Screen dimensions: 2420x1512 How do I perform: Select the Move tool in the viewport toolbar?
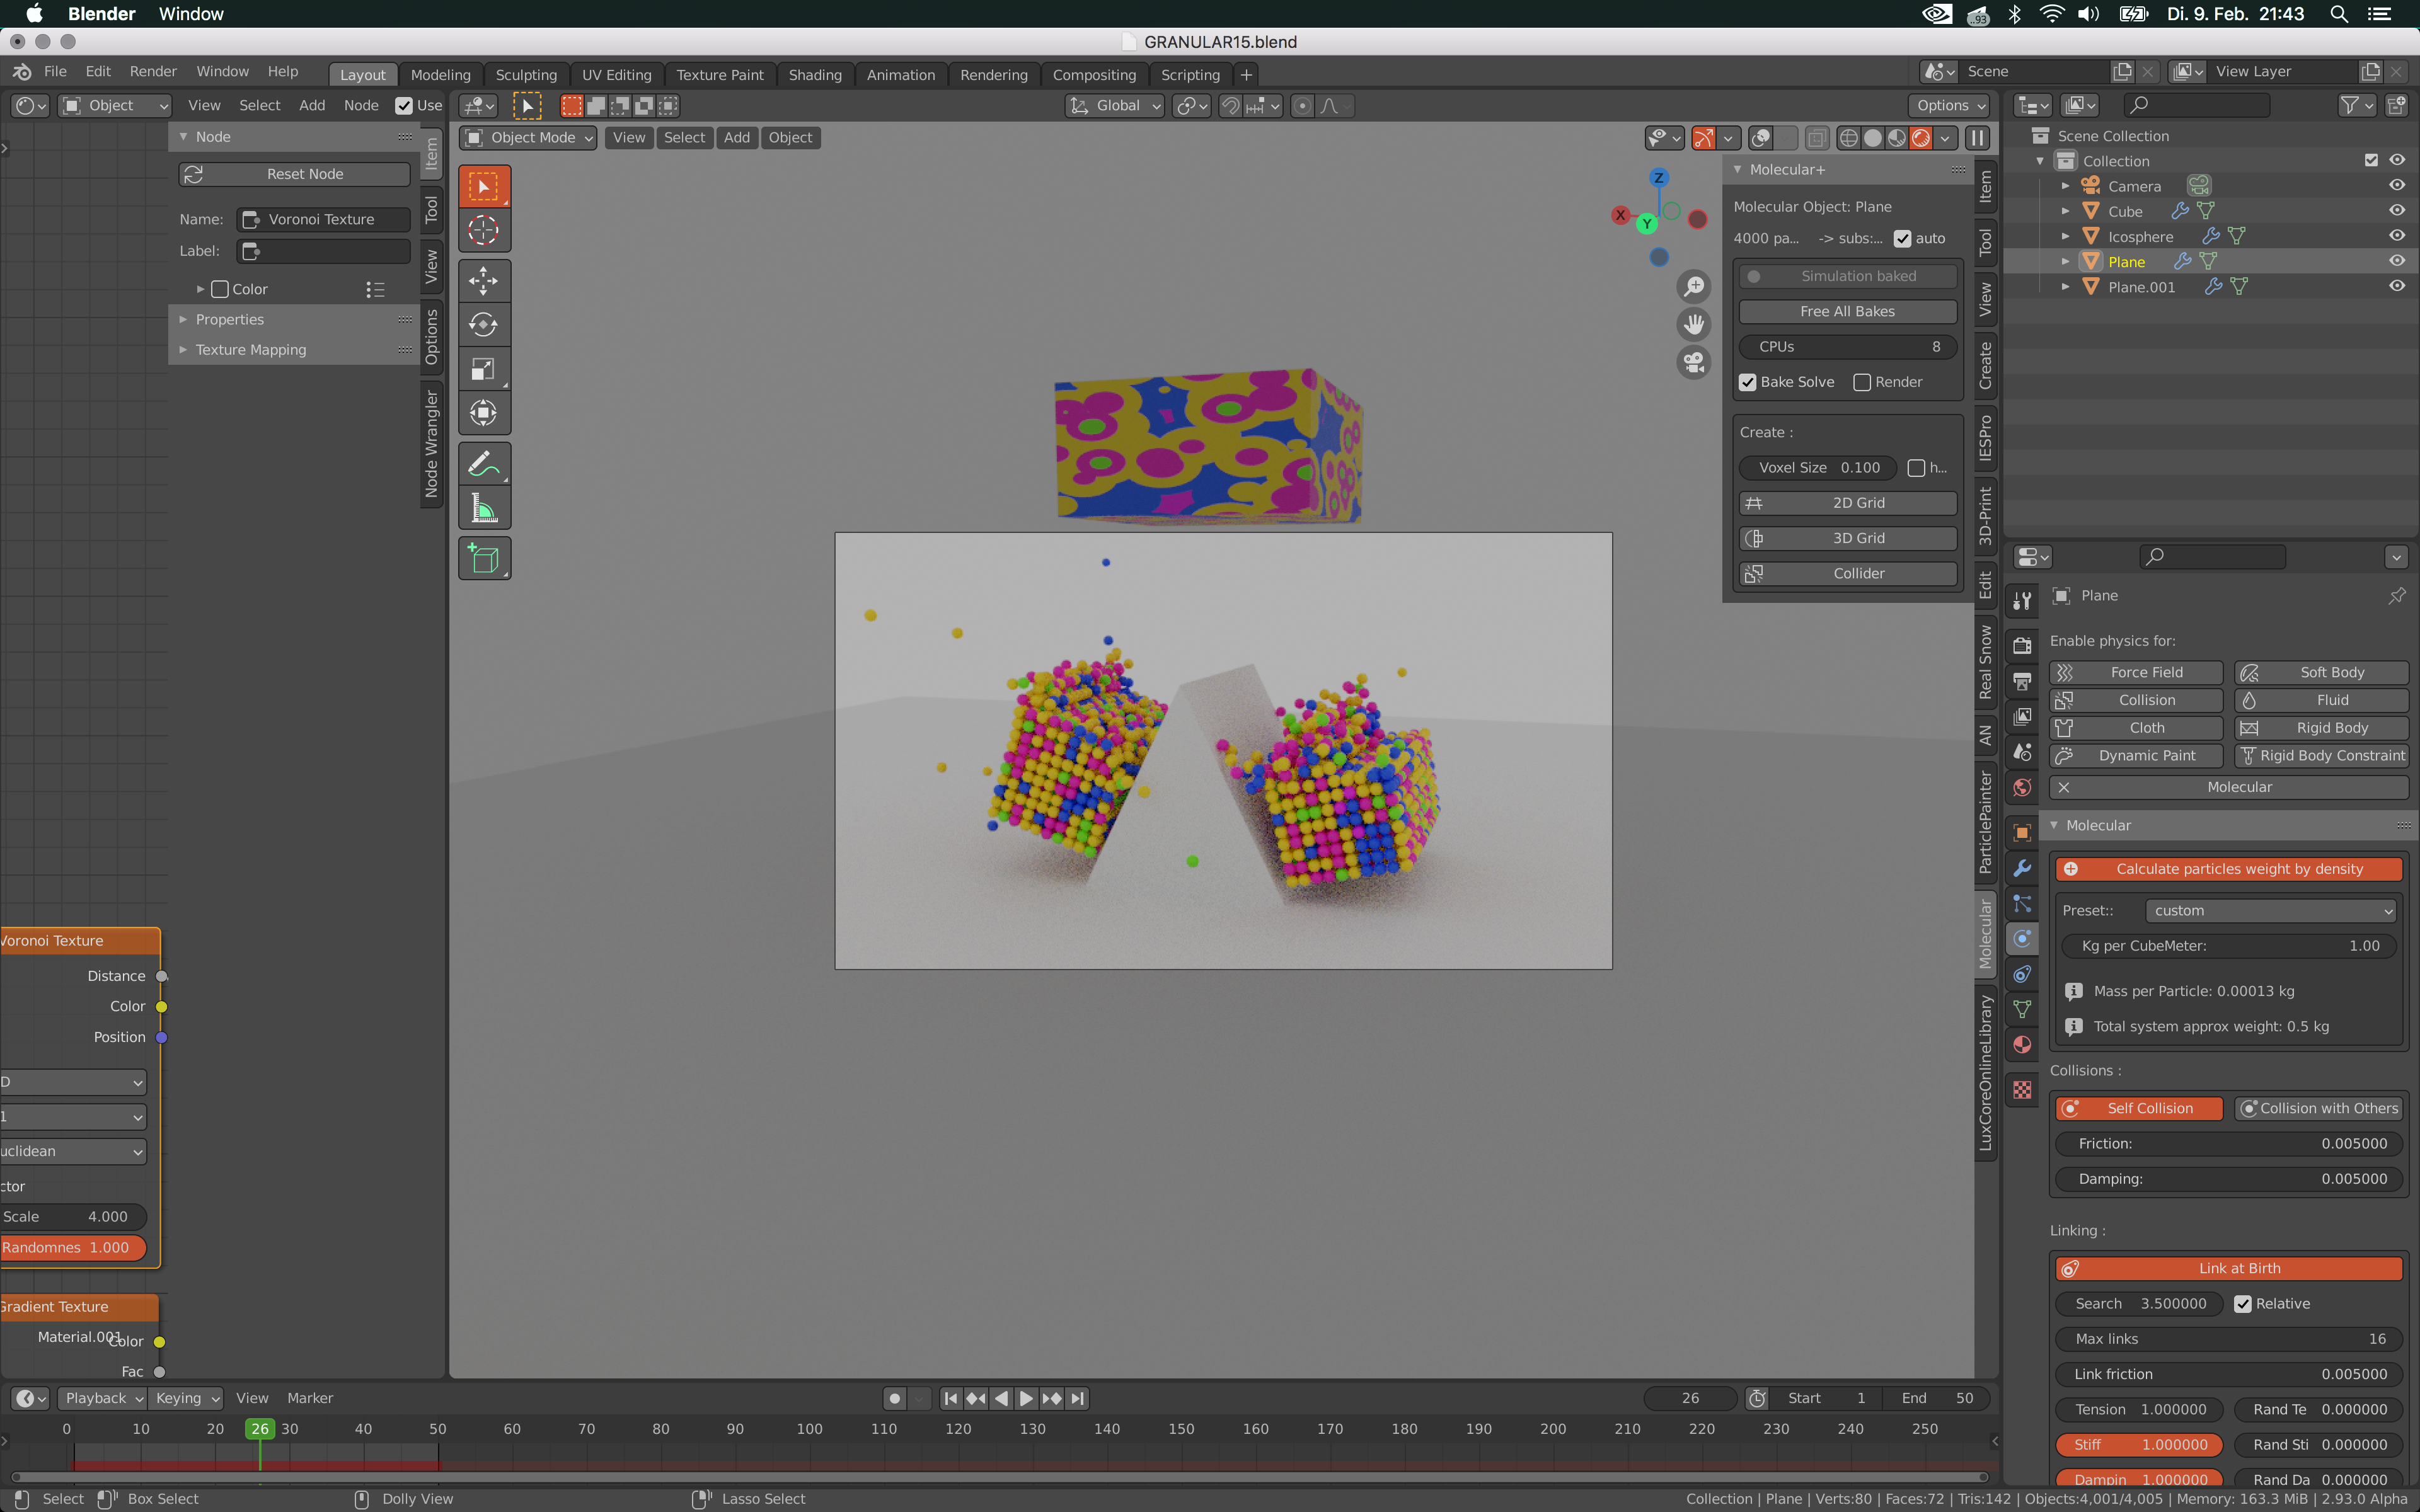tap(484, 281)
